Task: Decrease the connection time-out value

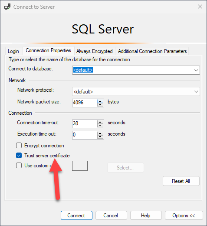Action: [x=100, y=126]
